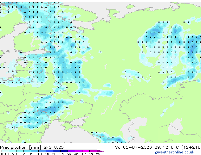Select the 40–45 mm magenta legend swatch

86,151
